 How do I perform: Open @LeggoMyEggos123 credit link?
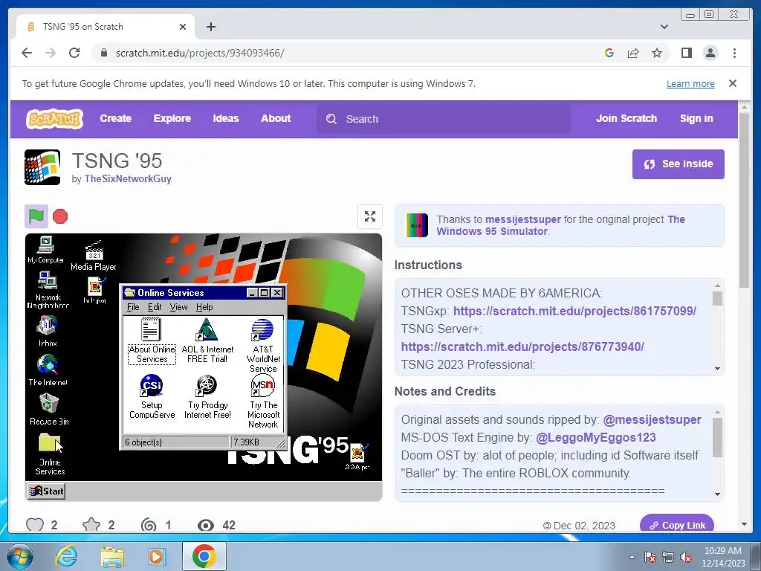(595, 437)
